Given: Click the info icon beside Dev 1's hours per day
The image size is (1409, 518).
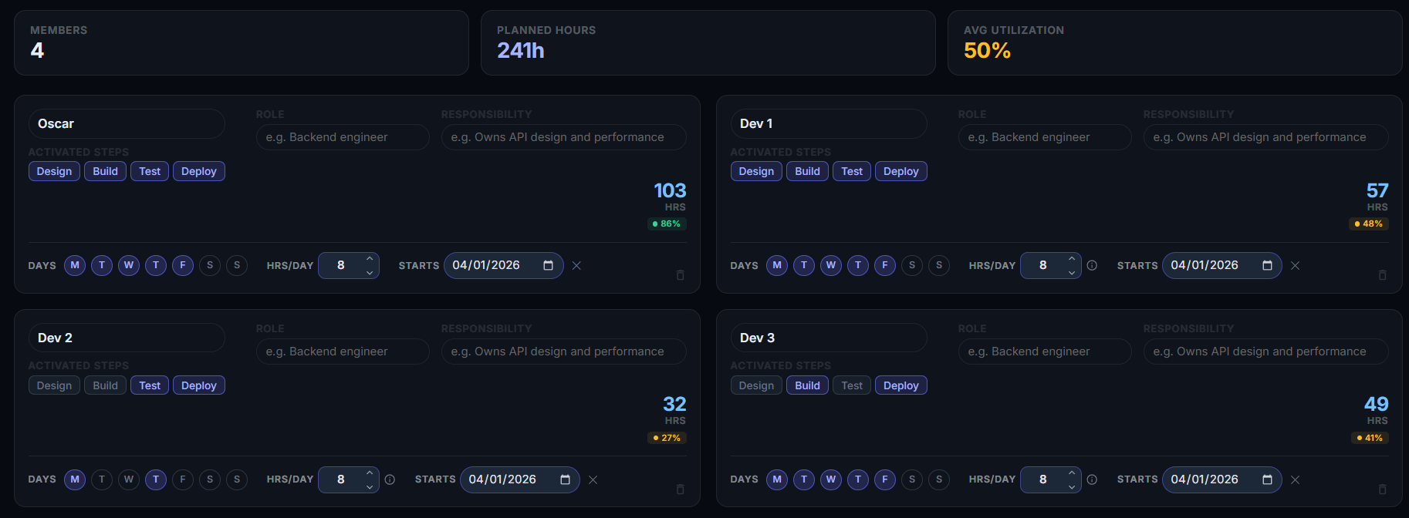Looking at the screenshot, I should 1092,266.
